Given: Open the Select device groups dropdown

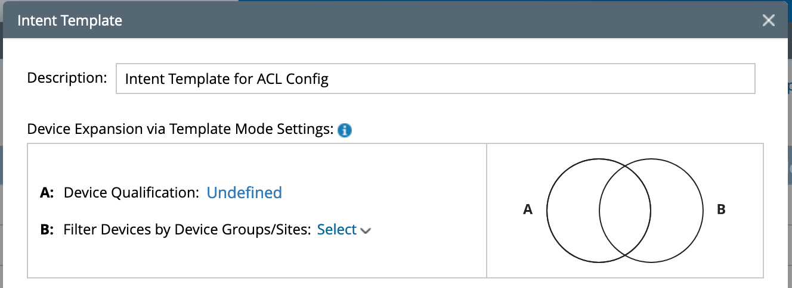Looking at the screenshot, I should [337, 230].
